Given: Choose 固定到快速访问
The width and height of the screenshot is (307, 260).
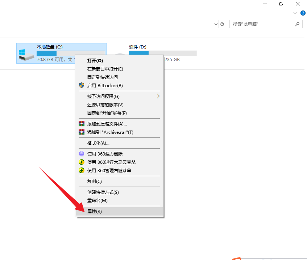Looking at the screenshot, I should (x=119, y=77).
